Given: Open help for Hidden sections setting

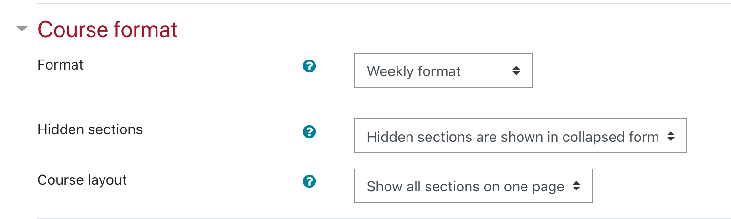Looking at the screenshot, I should click(x=310, y=131).
